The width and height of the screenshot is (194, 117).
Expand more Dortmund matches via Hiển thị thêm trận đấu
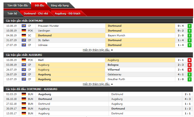pyautogui.click(x=98, y=50)
